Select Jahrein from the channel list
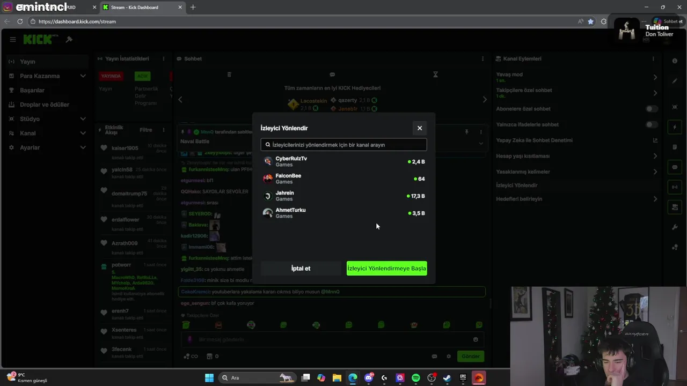The height and width of the screenshot is (386, 687). click(343, 196)
